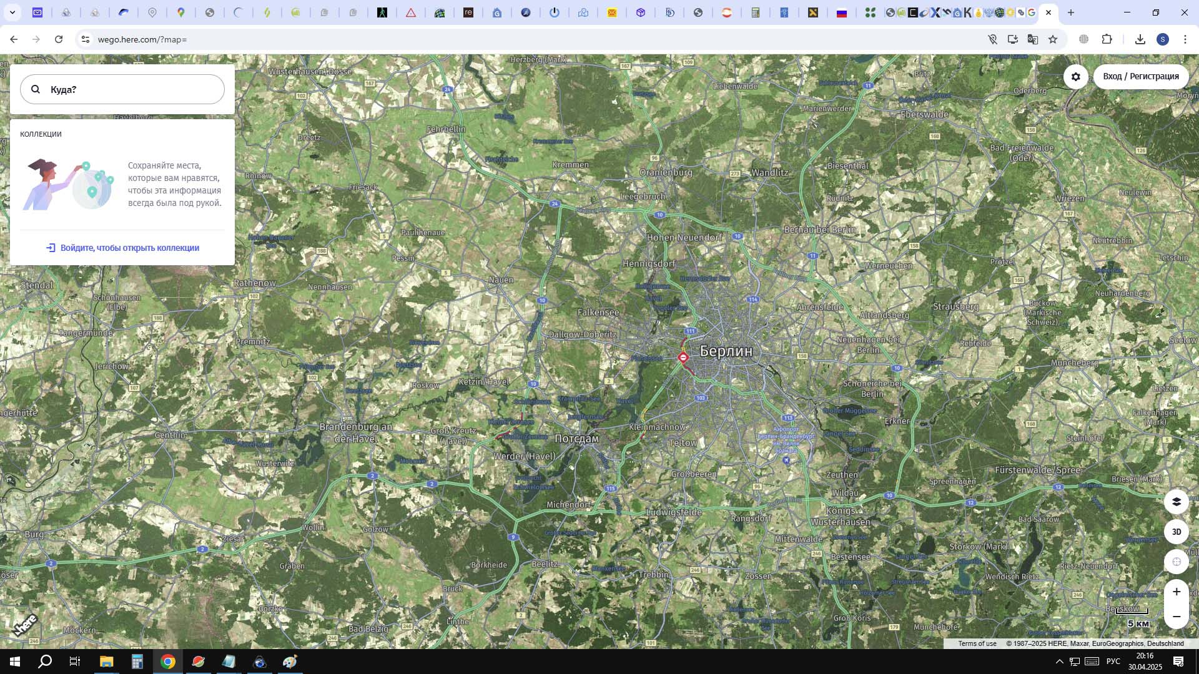The image size is (1199, 674).
Task: Click road closure marker near Берлин
Action: click(683, 358)
